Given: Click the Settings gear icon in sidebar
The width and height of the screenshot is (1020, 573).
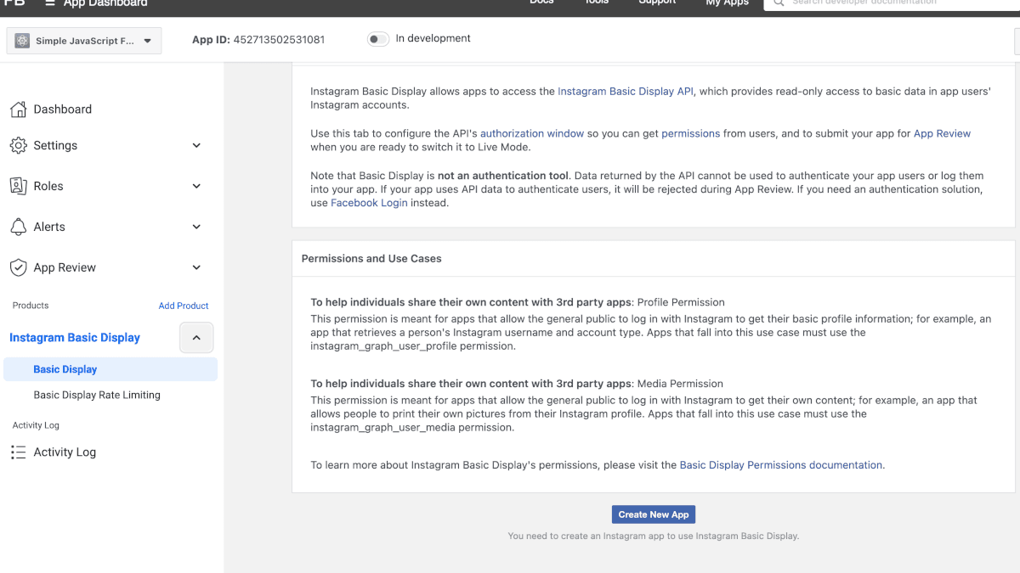Looking at the screenshot, I should point(18,146).
